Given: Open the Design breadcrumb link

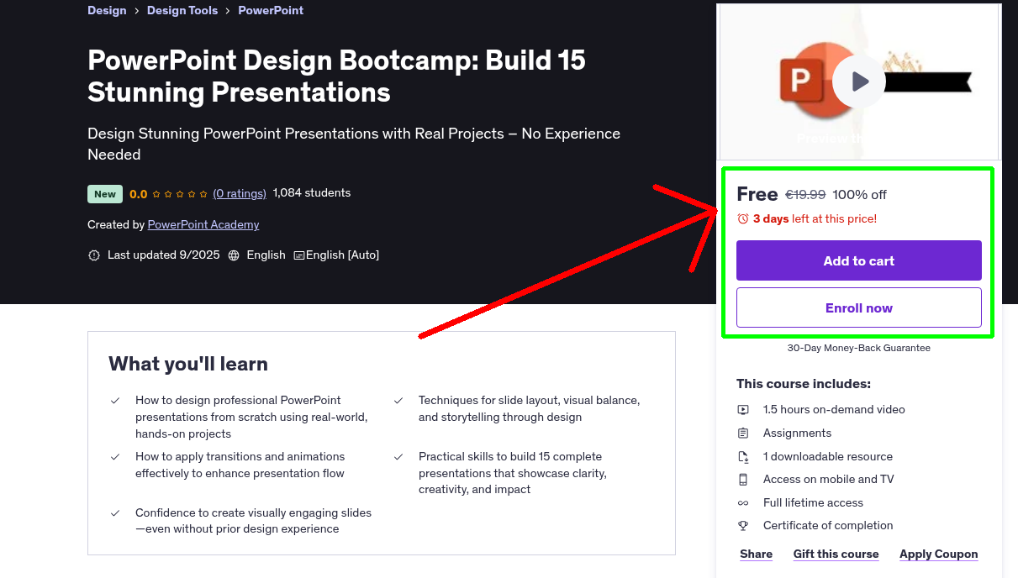Looking at the screenshot, I should tap(107, 10).
